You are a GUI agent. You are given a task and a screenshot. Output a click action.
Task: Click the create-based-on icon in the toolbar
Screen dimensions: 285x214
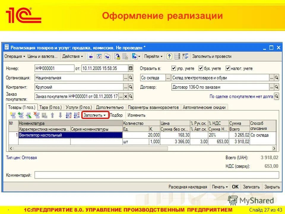(135, 56)
